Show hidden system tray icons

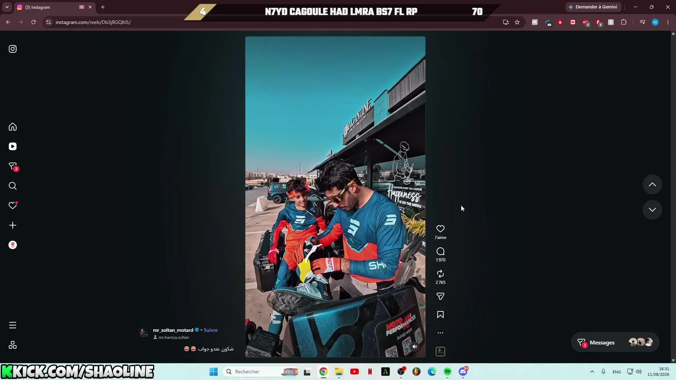coord(592,372)
